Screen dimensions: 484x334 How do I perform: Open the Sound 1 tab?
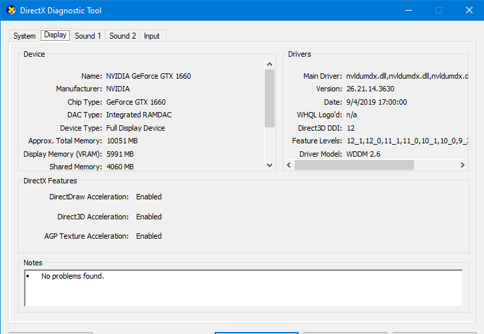click(x=88, y=36)
